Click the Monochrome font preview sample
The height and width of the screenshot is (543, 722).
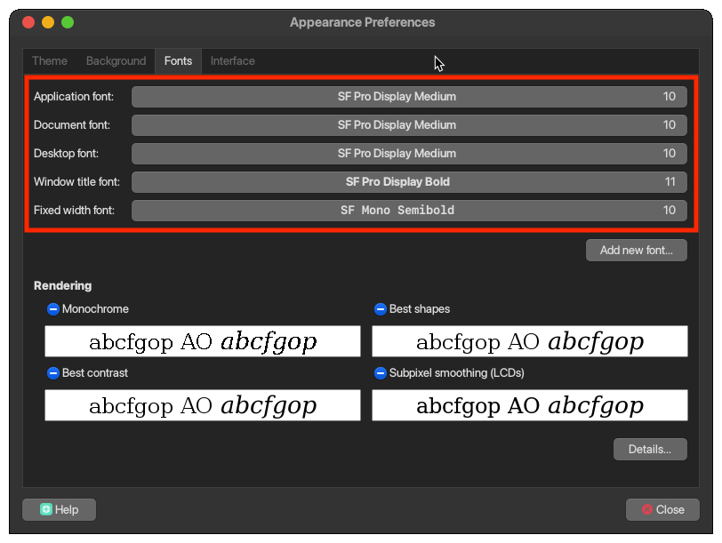[x=203, y=341]
